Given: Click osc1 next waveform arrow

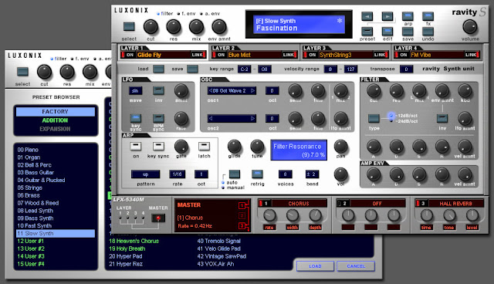Looking at the screenshot, I should coord(252,90).
